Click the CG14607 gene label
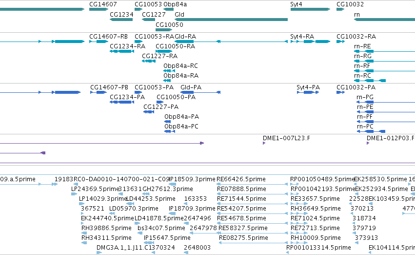This screenshot has width=415, height=255. coord(103,4)
